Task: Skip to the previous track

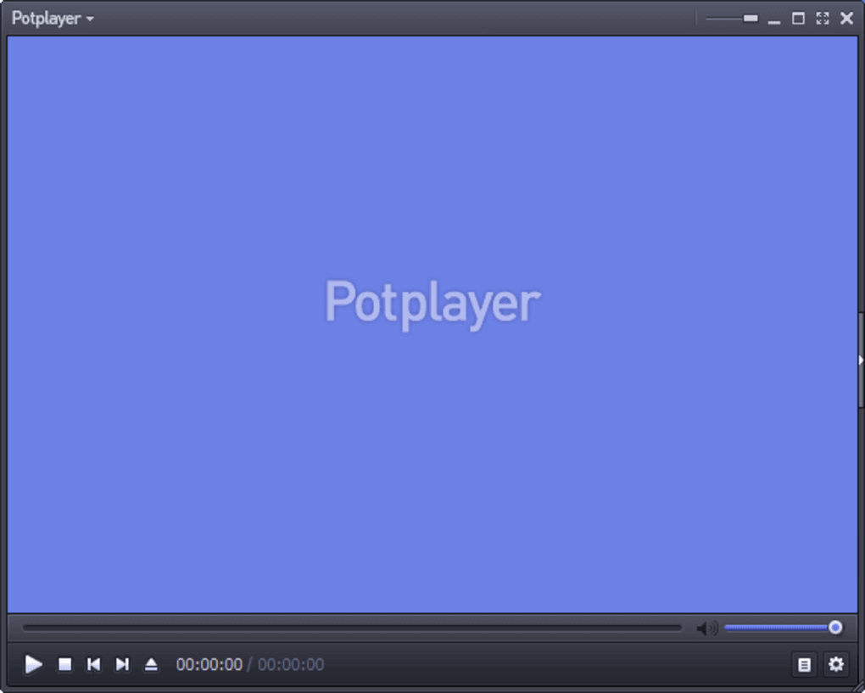Action: coord(93,665)
